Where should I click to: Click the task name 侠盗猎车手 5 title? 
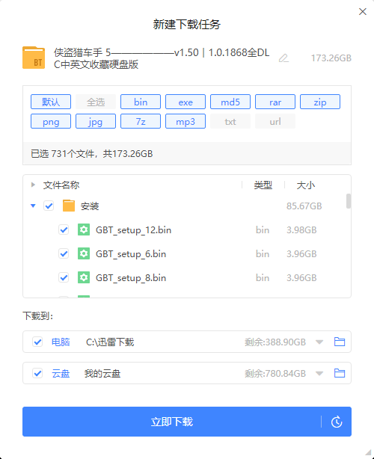coord(162,58)
